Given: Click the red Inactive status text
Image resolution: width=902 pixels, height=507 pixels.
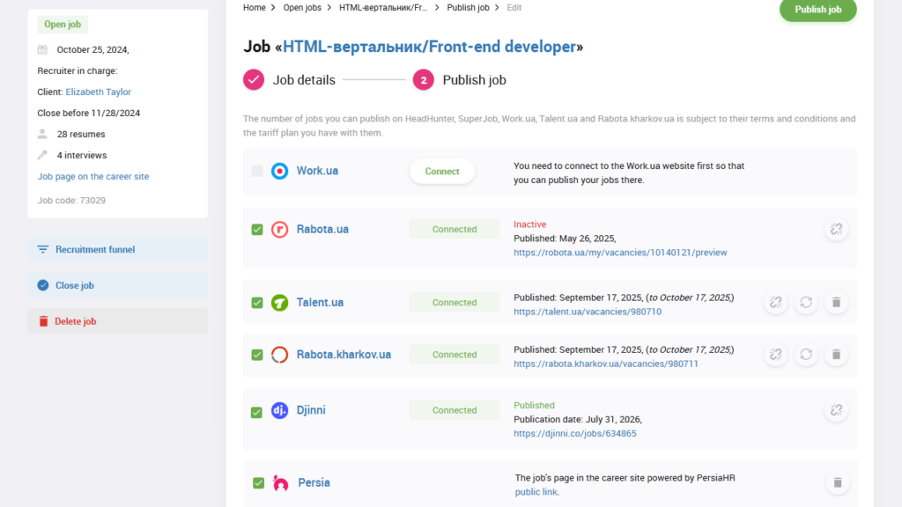Looking at the screenshot, I should [x=529, y=224].
